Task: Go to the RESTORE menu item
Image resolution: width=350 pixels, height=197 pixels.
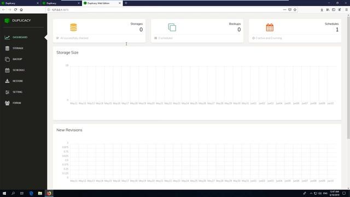Action: [x=17, y=81]
